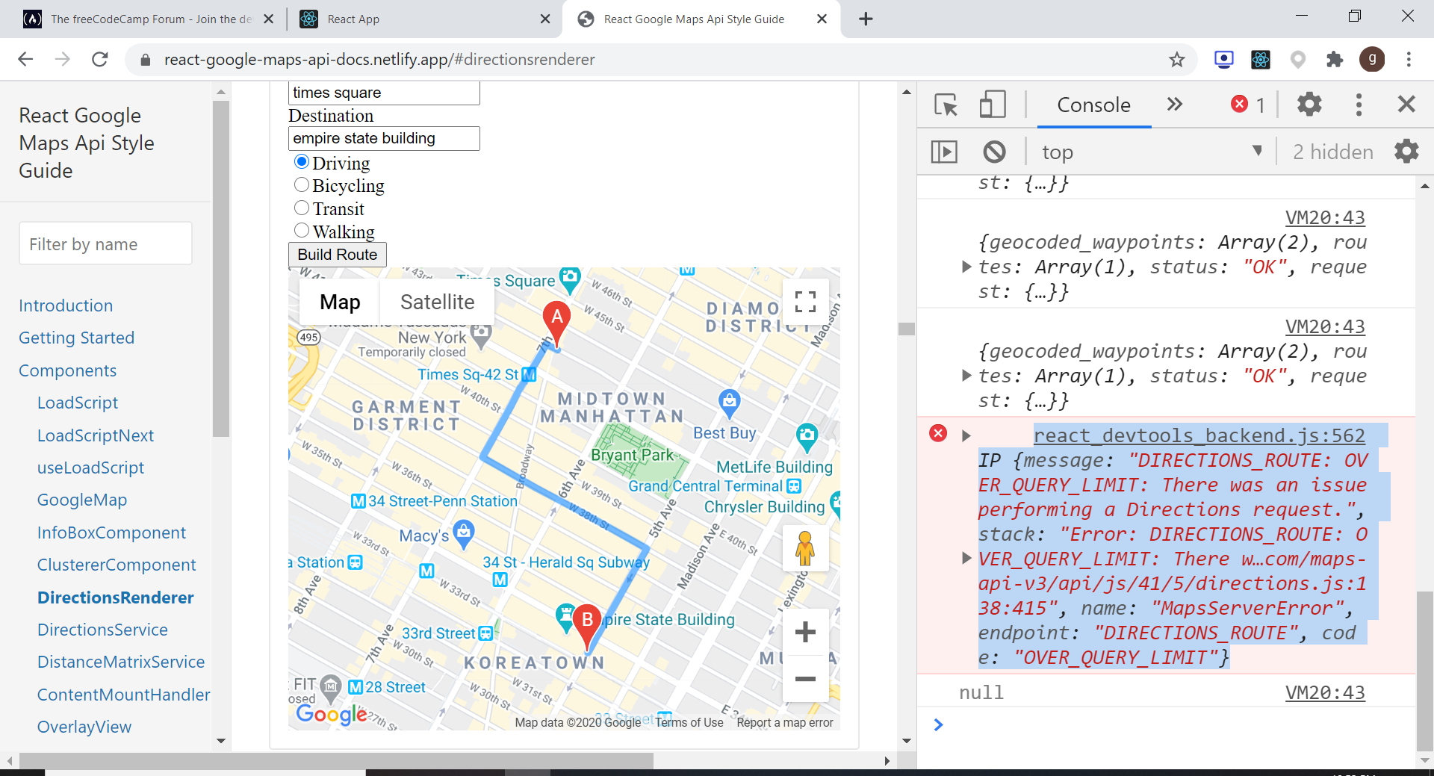The height and width of the screenshot is (776, 1434).
Task: Click the Destination input field
Action: point(384,138)
